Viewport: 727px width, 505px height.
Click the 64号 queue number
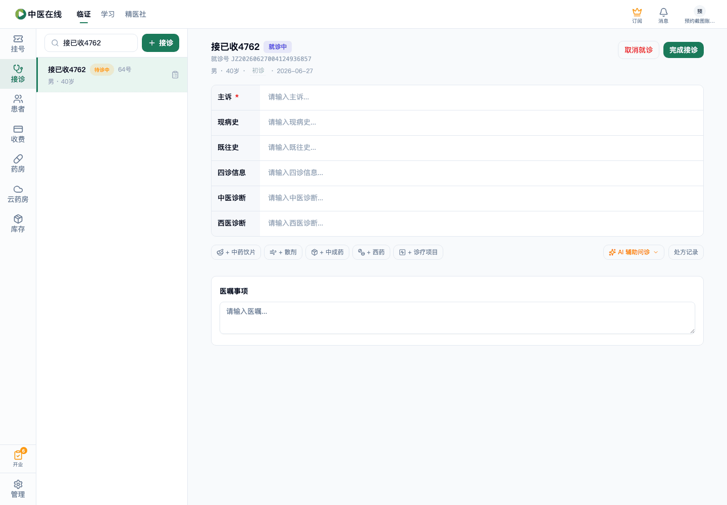click(x=125, y=70)
